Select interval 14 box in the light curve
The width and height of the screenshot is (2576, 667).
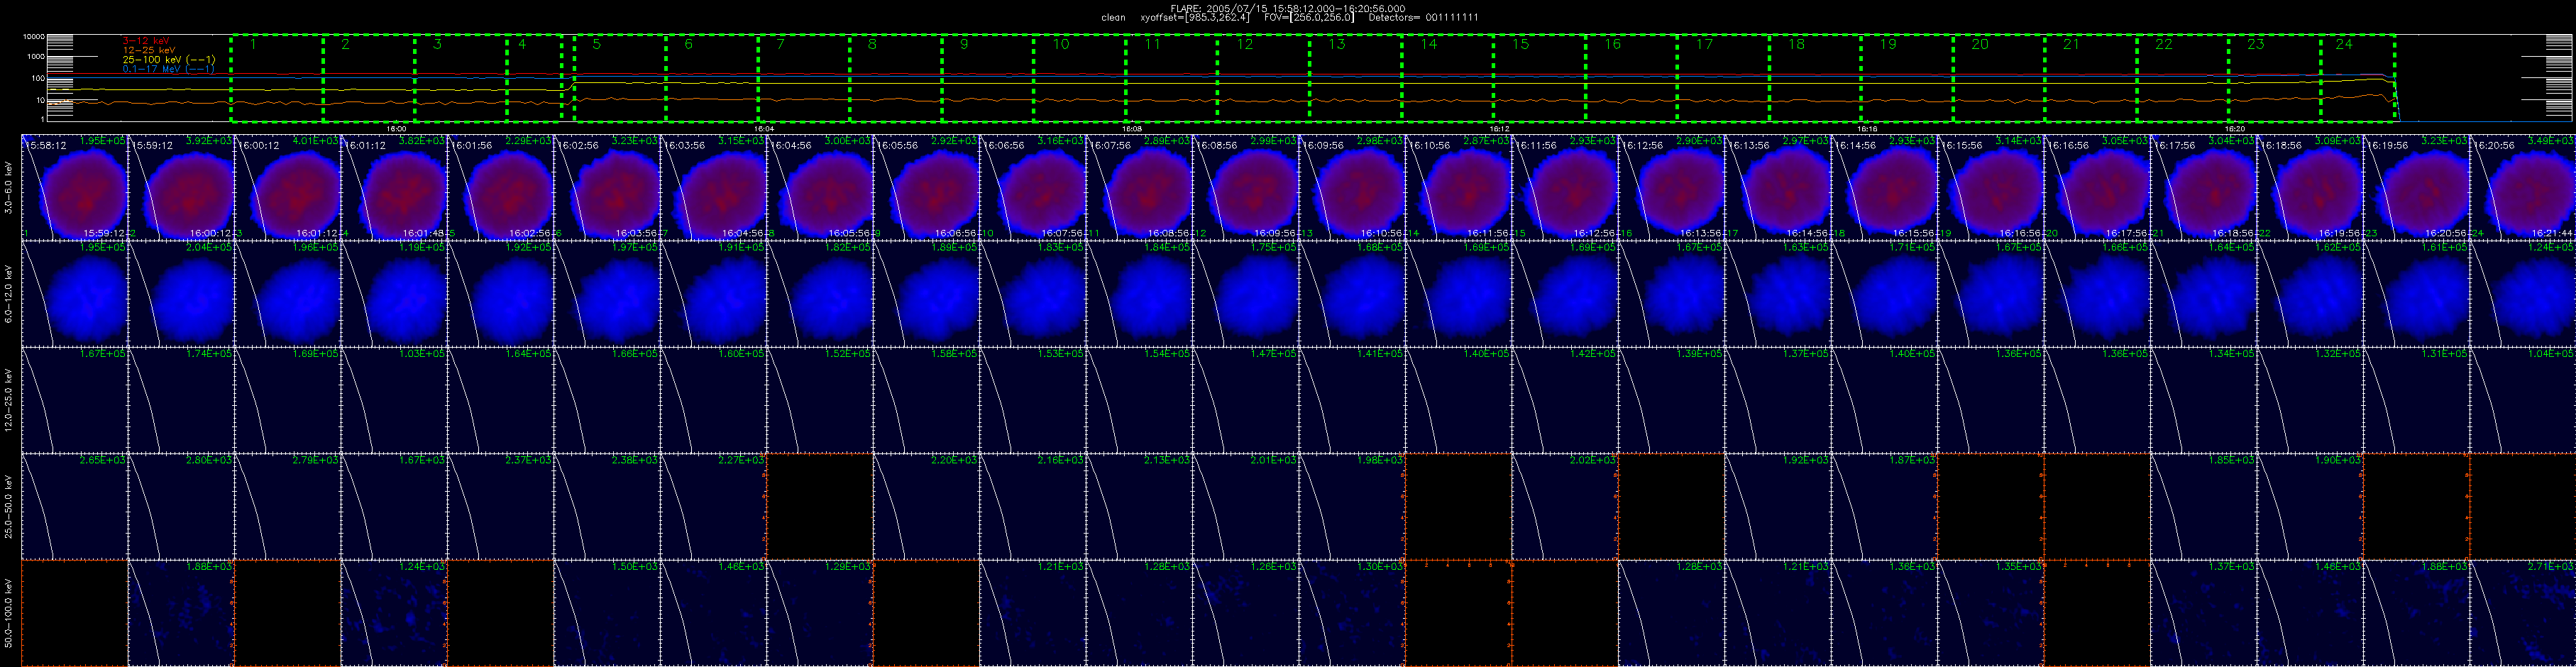tap(1448, 78)
